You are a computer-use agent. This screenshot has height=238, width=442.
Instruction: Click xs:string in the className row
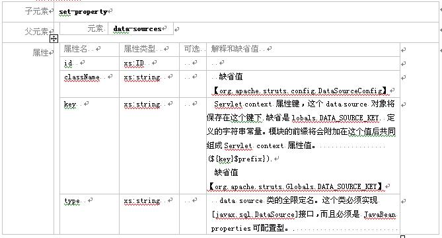pos(142,77)
